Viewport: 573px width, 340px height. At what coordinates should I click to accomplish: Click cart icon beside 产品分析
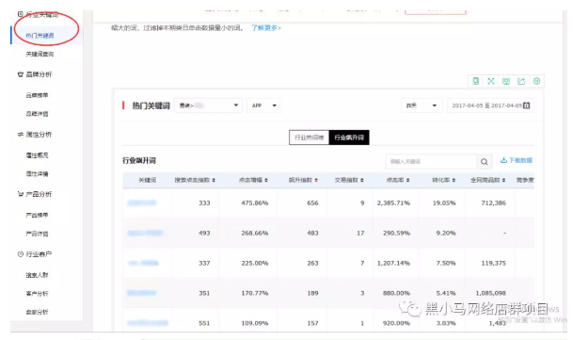(x=20, y=194)
